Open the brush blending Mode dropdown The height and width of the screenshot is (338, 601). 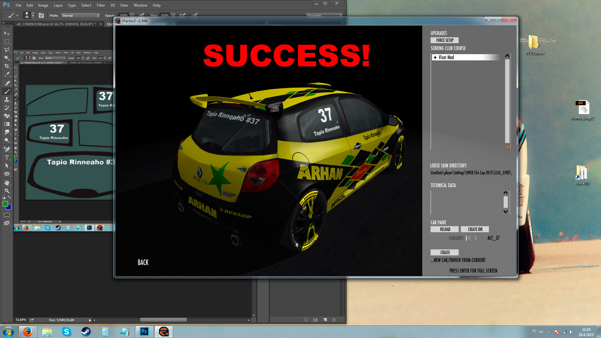80,15
